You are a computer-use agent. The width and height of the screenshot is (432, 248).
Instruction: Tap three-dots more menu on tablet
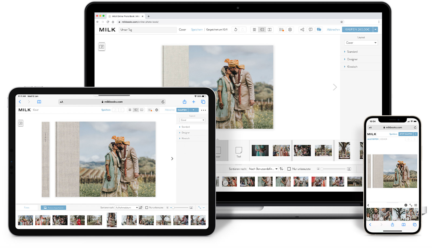click(204, 110)
